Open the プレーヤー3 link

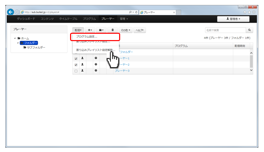pos(122,70)
